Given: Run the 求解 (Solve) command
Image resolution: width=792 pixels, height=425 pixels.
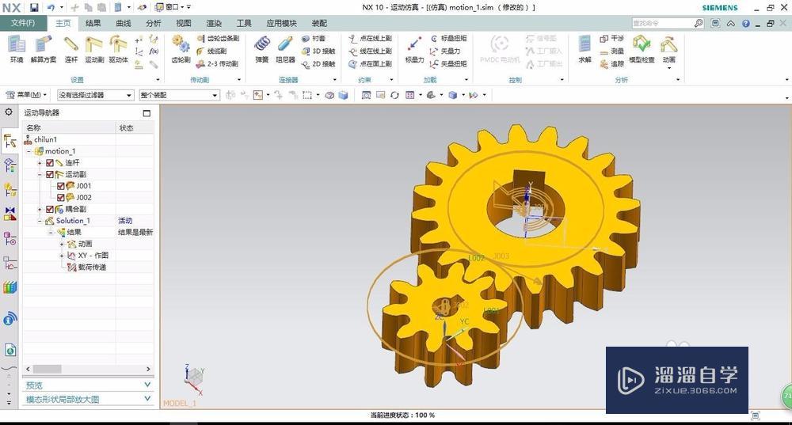Looking at the screenshot, I should pos(584,49).
